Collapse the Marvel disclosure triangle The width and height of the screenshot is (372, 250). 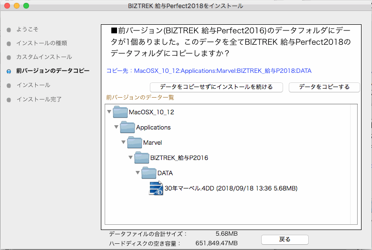point(123,142)
